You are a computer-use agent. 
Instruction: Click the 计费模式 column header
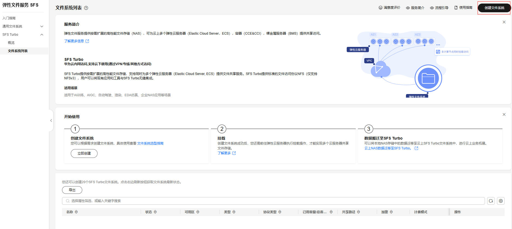tap(421, 212)
